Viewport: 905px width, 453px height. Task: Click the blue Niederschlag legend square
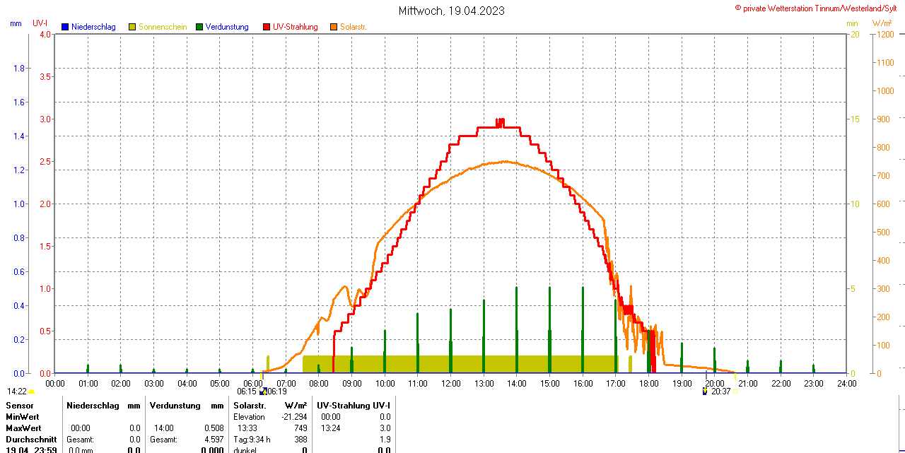pos(65,27)
